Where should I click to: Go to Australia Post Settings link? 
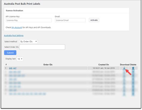click(x=14, y=35)
